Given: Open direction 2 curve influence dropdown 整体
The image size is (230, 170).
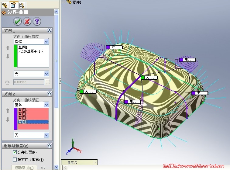Looking at the screenshot, I should (46, 105).
